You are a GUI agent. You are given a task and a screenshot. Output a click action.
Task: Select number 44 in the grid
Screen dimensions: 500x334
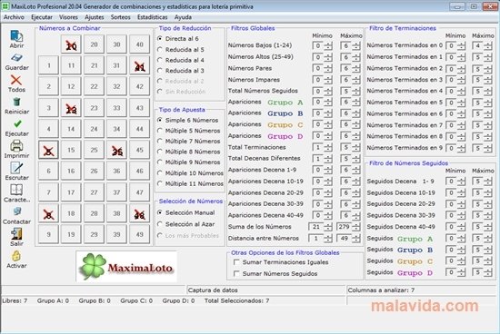(x=140, y=129)
